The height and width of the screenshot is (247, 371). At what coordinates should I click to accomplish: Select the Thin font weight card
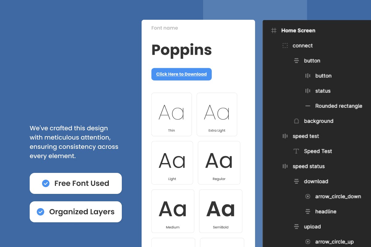tap(172, 114)
